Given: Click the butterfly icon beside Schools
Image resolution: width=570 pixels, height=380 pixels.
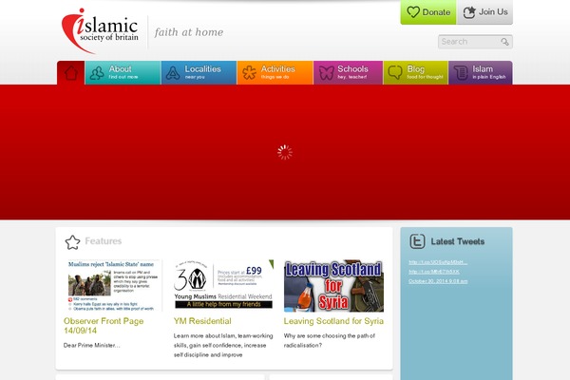Looking at the screenshot, I should (x=326, y=73).
